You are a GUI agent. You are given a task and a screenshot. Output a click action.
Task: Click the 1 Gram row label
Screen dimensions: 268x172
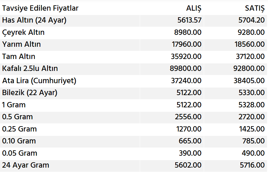(x=14, y=105)
